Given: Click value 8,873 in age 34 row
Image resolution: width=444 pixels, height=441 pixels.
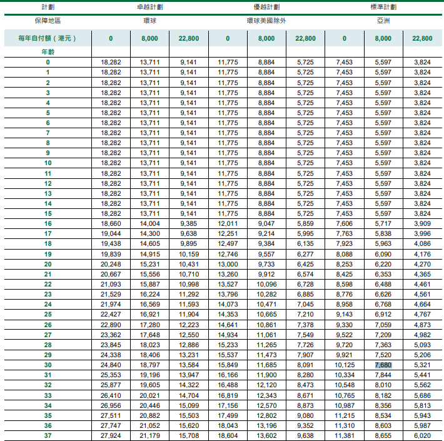Looking at the screenshot, I should [x=305, y=405].
